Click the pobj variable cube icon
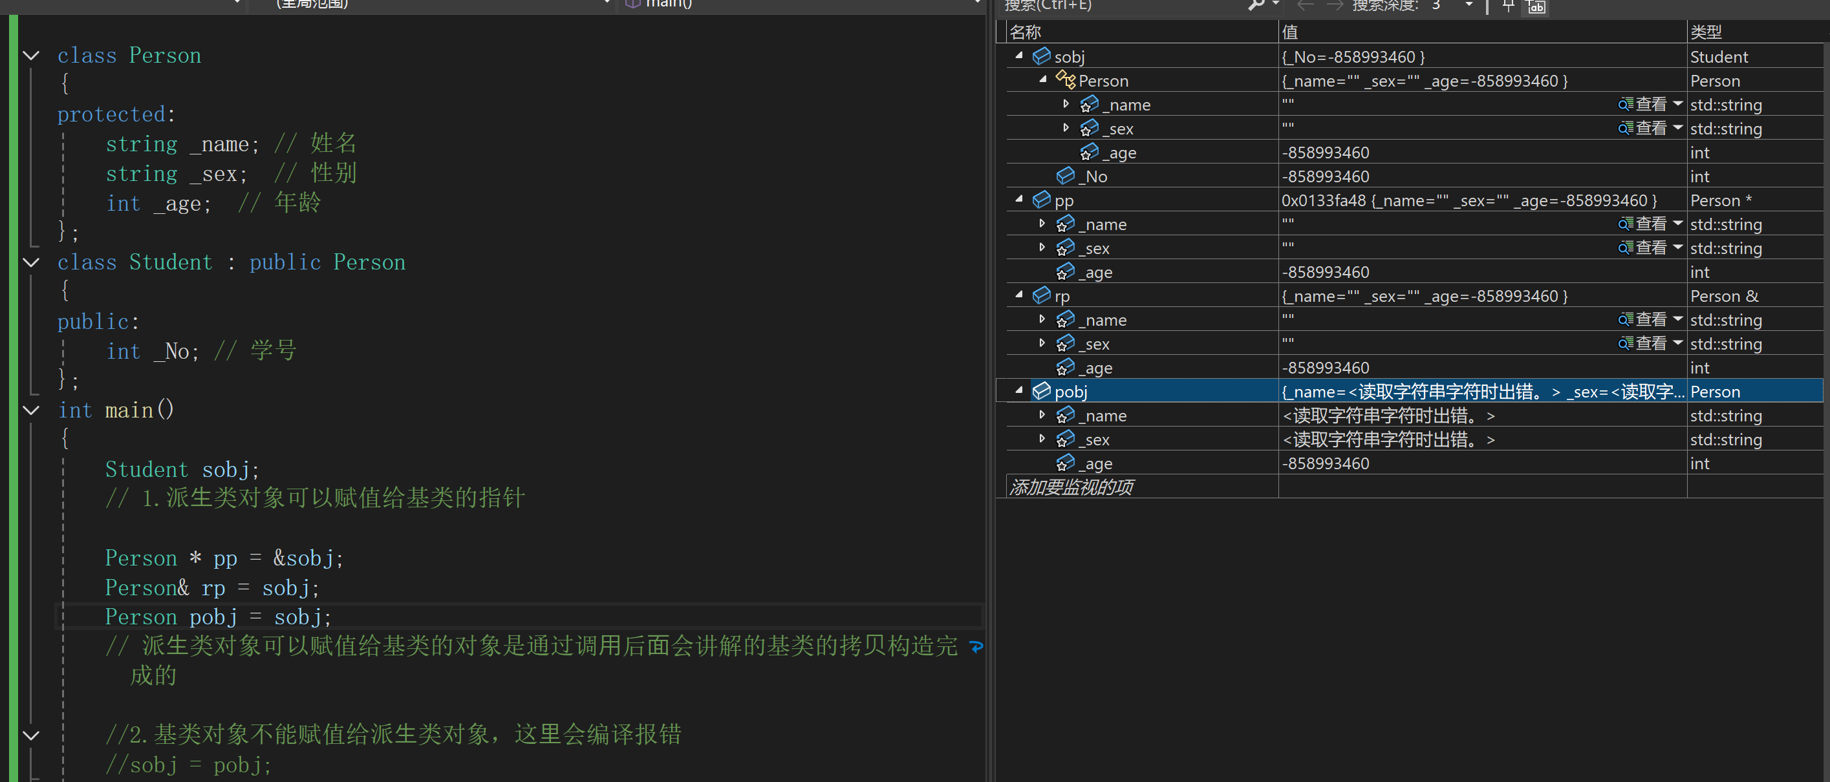 pyautogui.click(x=1042, y=390)
